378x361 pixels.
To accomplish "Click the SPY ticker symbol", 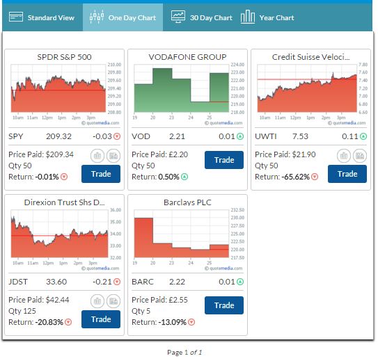I will click(x=16, y=136).
